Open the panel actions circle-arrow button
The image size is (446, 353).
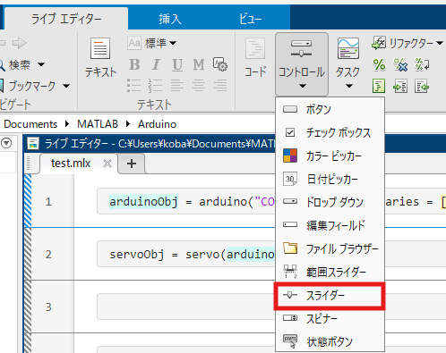[x=6, y=143]
